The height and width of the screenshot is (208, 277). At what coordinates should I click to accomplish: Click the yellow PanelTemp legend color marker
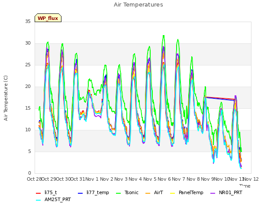172,193
